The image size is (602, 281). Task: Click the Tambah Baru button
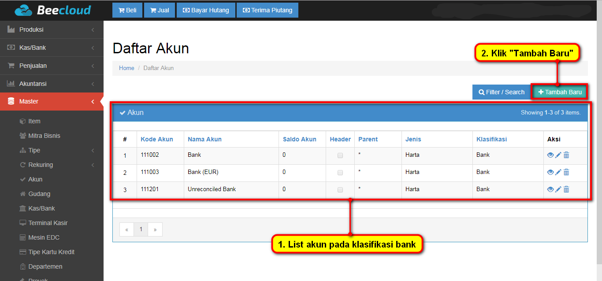tap(560, 92)
